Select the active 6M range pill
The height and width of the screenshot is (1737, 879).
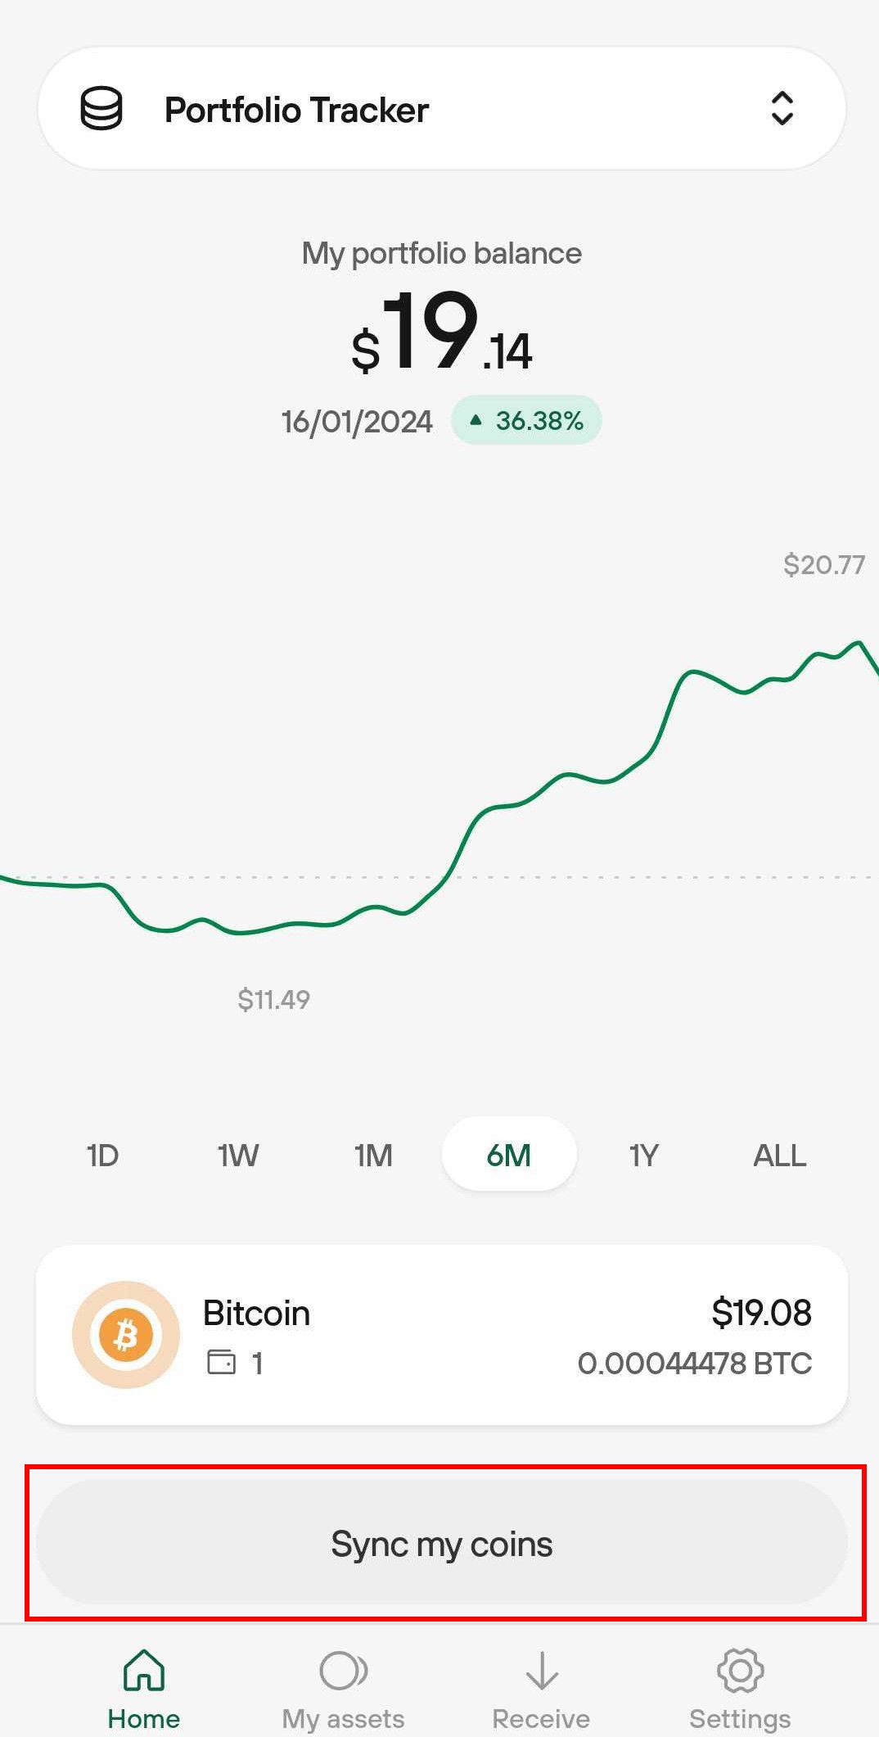[509, 1154]
